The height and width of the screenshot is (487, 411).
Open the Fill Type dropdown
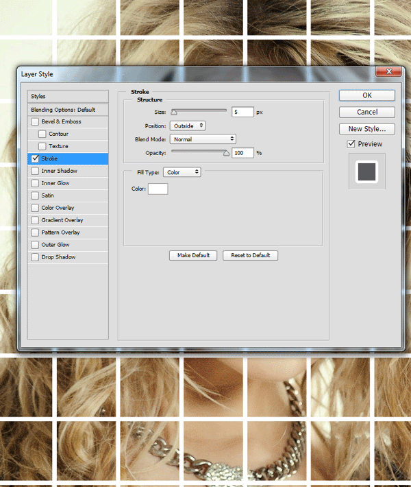pyautogui.click(x=182, y=172)
